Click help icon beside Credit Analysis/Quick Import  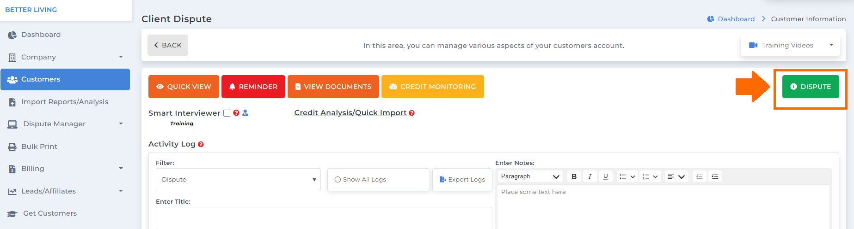point(412,113)
